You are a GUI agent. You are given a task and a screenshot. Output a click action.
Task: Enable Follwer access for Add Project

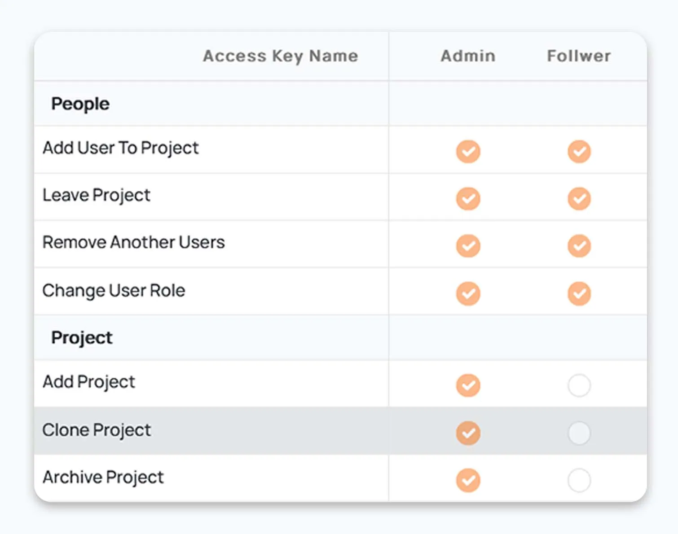(579, 385)
